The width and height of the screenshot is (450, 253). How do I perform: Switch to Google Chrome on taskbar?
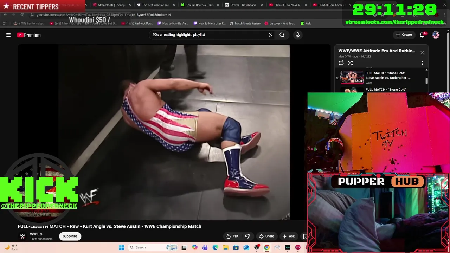pyautogui.click(x=267, y=247)
